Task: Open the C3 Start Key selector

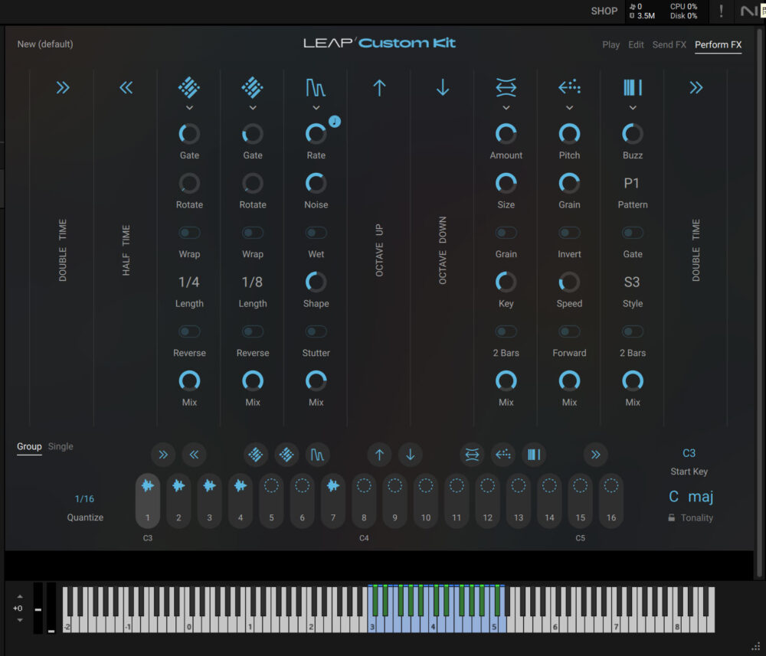Action: tap(689, 453)
